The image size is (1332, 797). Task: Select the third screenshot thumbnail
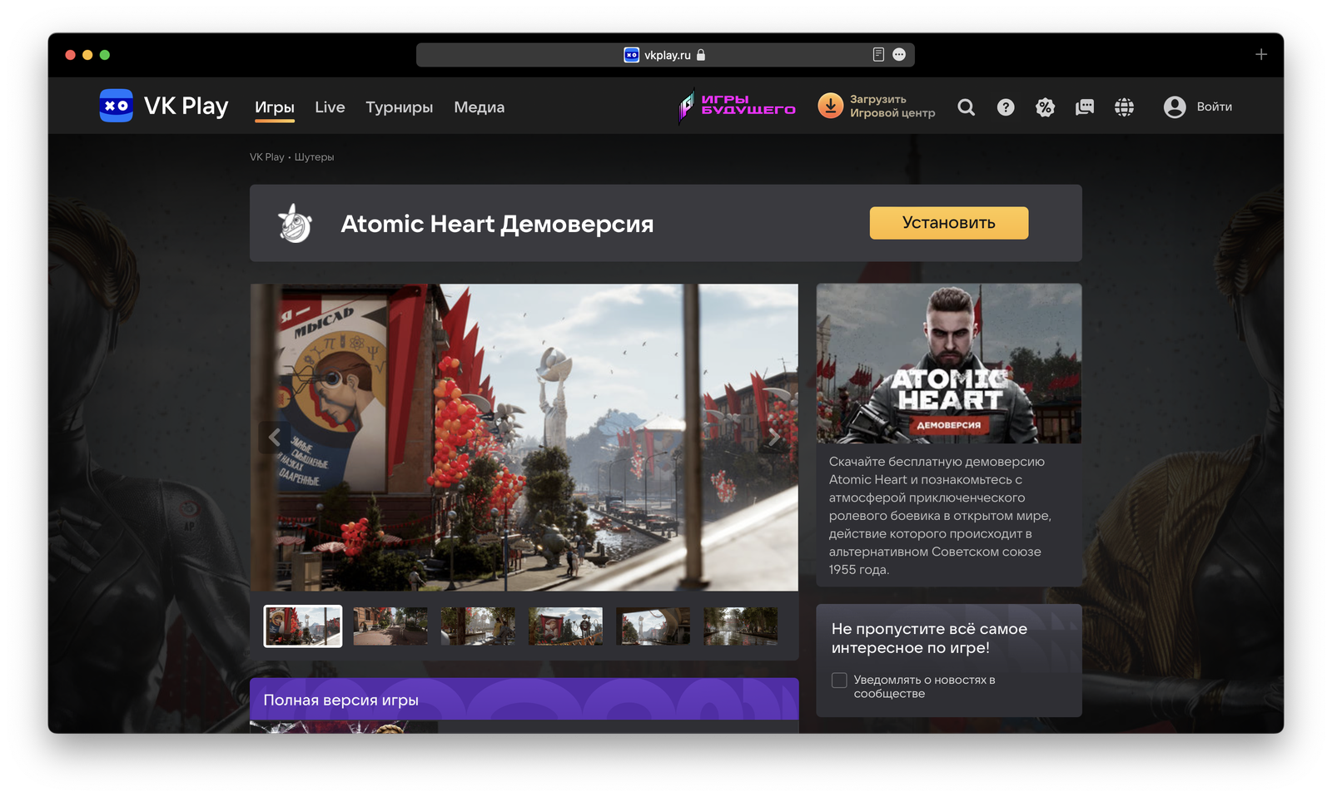(x=478, y=626)
